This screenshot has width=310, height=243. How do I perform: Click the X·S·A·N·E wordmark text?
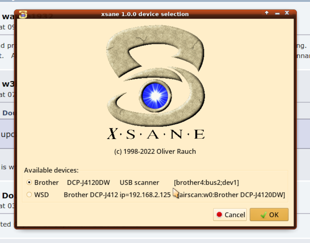[x=155, y=134]
